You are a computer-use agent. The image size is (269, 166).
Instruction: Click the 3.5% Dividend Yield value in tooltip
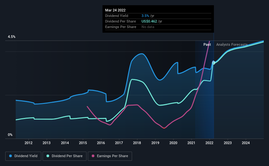[x=145, y=16]
